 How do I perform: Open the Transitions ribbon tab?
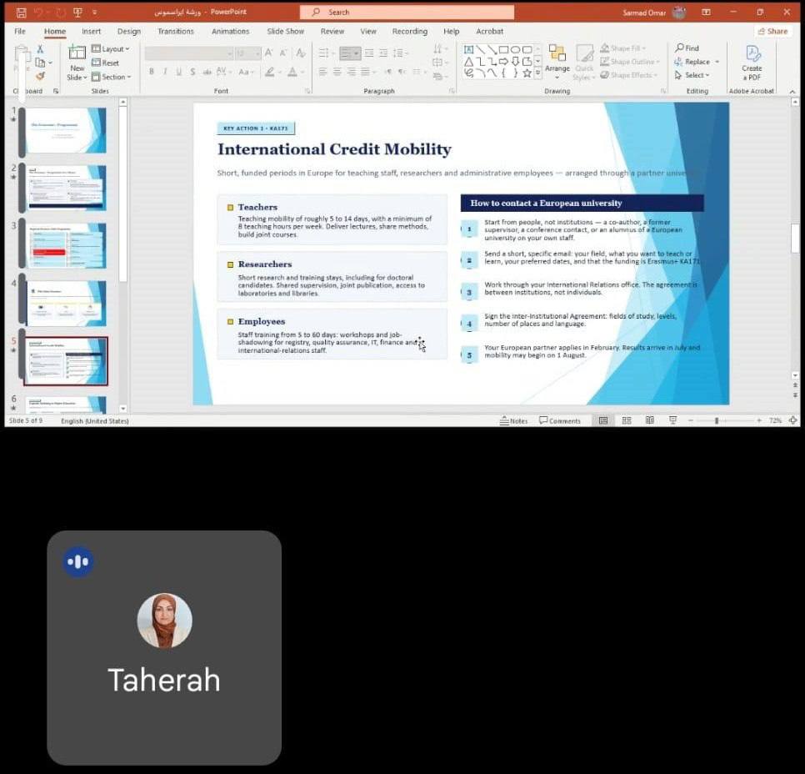tap(176, 32)
